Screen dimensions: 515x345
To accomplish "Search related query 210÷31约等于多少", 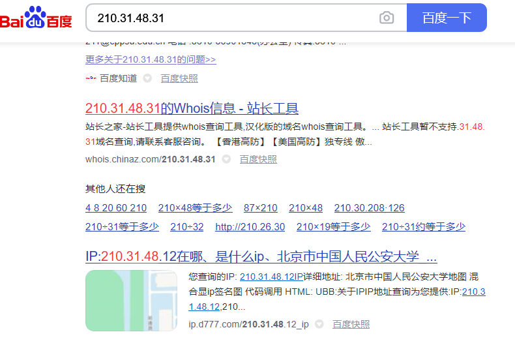I will [x=424, y=227].
